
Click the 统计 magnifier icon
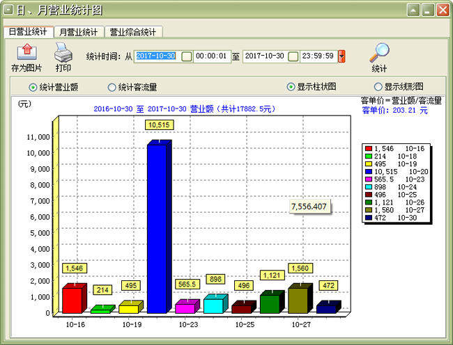coord(378,52)
